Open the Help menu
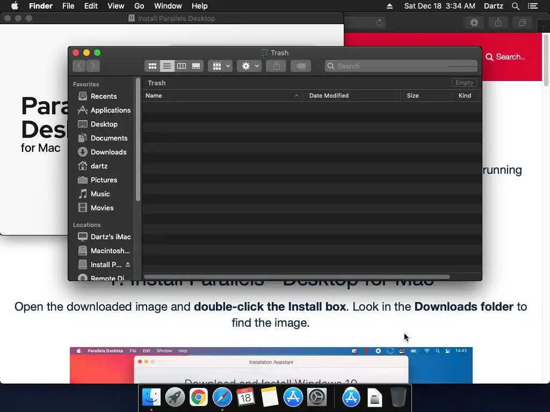 (200, 6)
